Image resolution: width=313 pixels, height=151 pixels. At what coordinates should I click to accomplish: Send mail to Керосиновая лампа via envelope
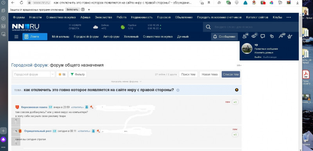click(x=50, y=107)
